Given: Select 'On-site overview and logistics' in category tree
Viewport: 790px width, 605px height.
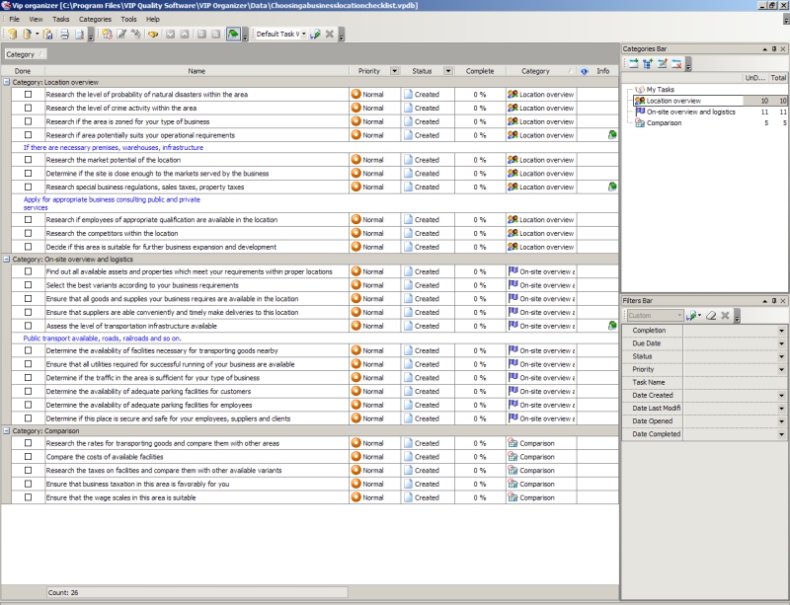Looking at the screenshot, I should (x=690, y=113).
